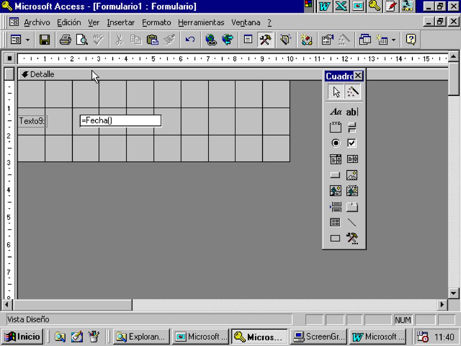The height and width of the screenshot is (346, 461).
Task: Select the Image tool in toolbox
Action: [352, 175]
